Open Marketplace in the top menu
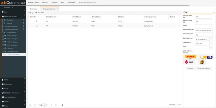Screen dimensions: 216x108 [x=72, y=2]
